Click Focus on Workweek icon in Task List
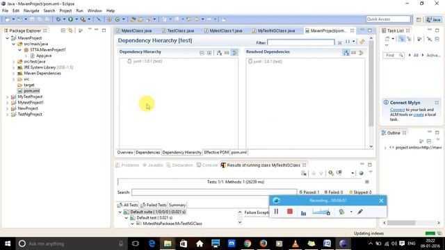445x250 pixels. 419,39
